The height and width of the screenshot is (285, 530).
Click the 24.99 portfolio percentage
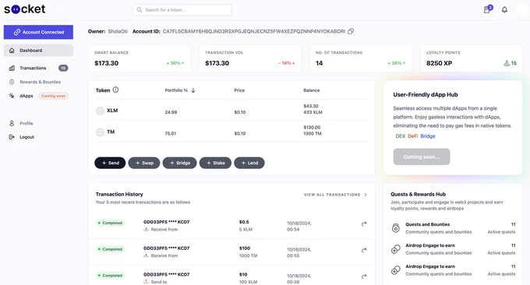171,112
